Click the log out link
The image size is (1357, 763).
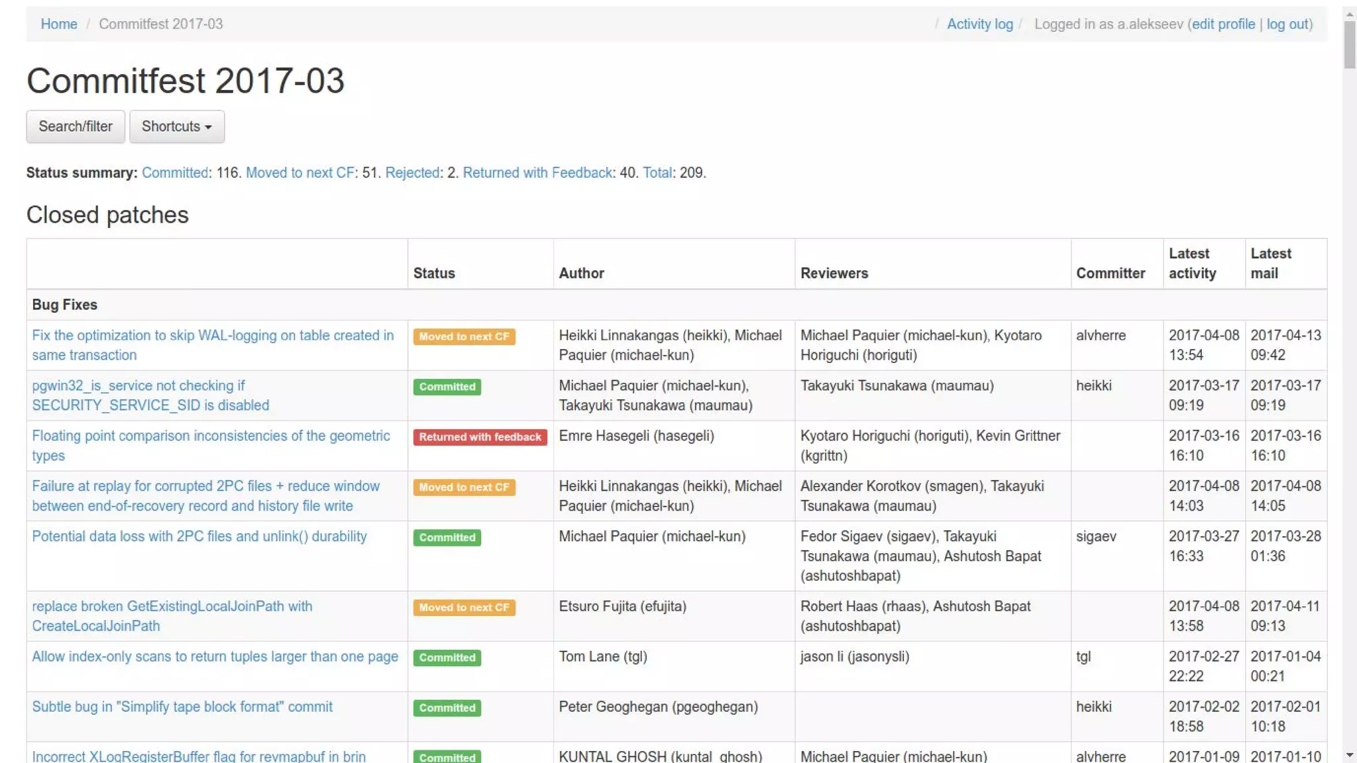(x=1287, y=24)
